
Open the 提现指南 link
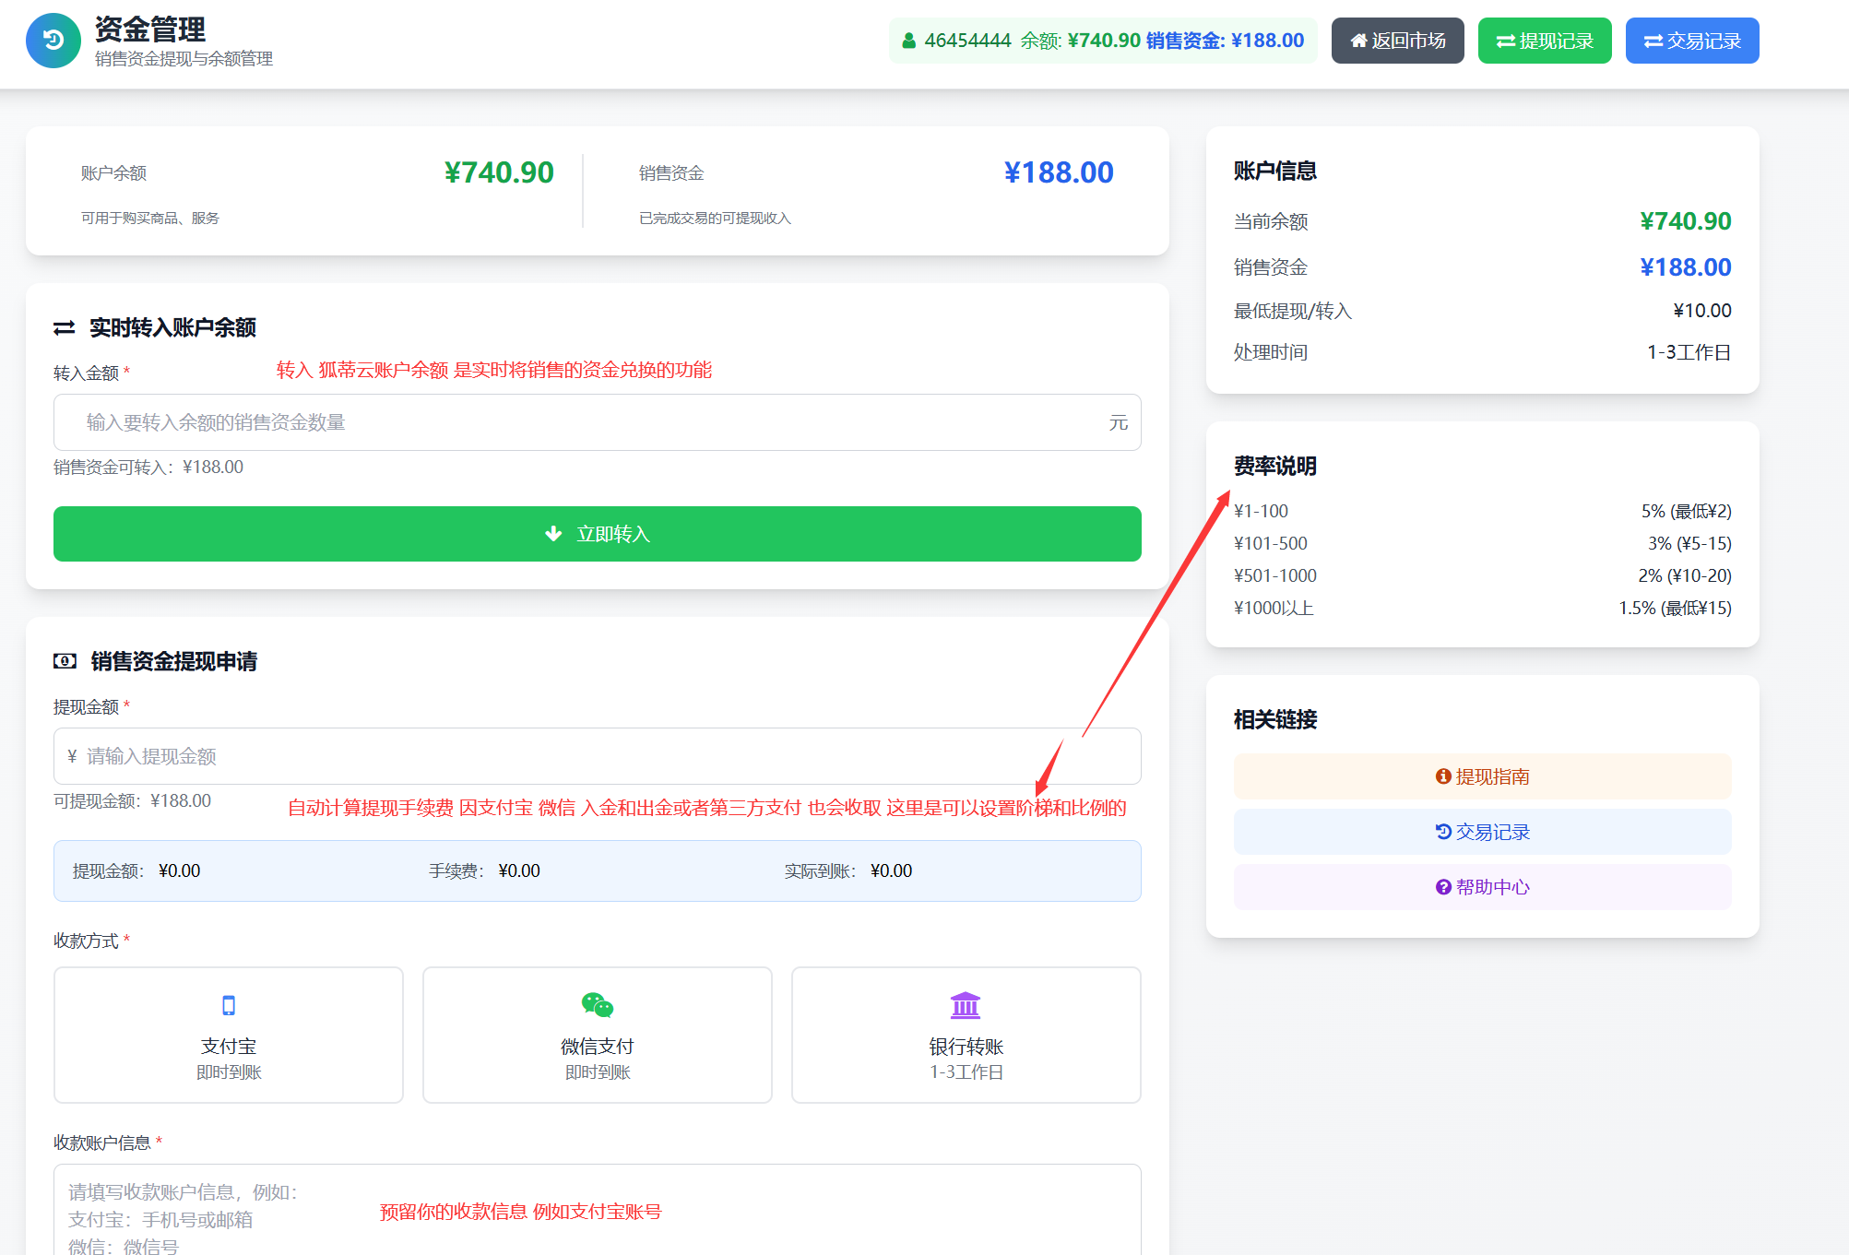coord(1482,776)
